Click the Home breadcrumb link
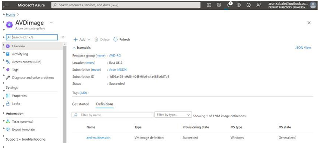The width and height of the screenshot is (319, 151). pyautogui.click(x=10, y=15)
